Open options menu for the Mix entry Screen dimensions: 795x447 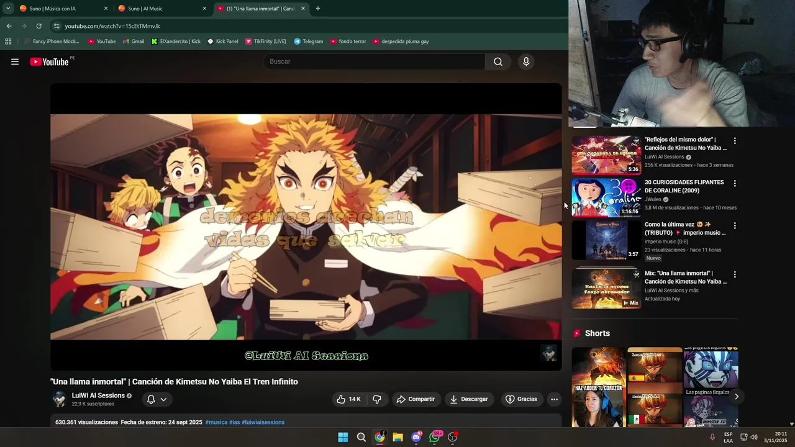(735, 274)
